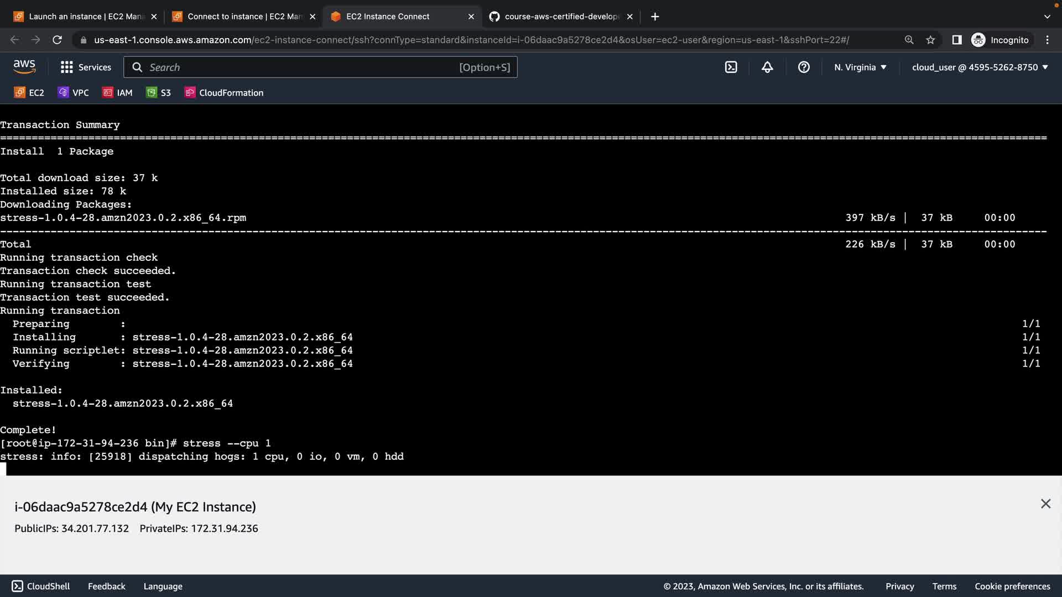Open the Cookie preferences link
This screenshot has width=1062, height=597.
1012,586
